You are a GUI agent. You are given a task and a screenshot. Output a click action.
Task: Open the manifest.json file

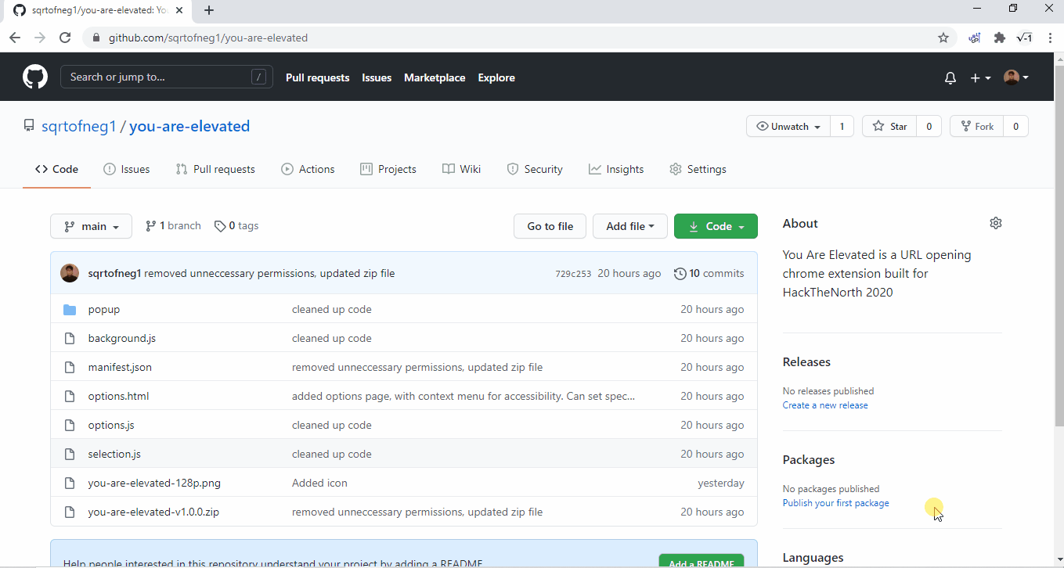click(120, 367)
